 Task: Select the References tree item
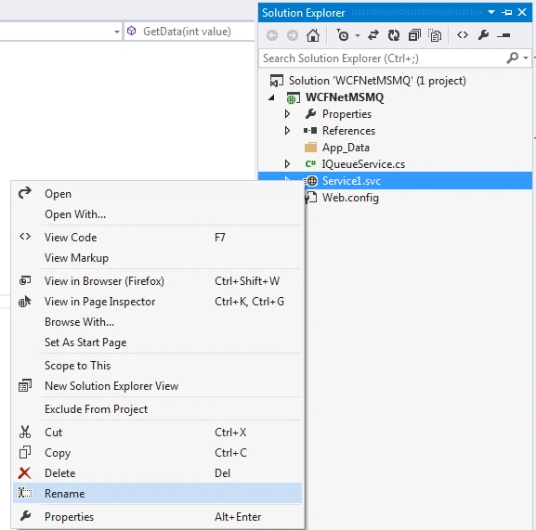point(348,131)
